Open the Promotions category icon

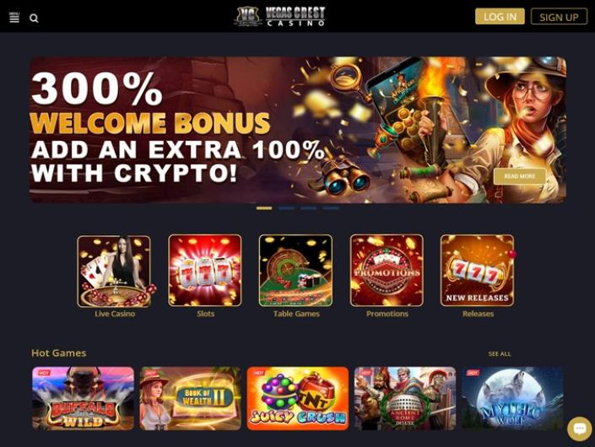coord(387,271)
